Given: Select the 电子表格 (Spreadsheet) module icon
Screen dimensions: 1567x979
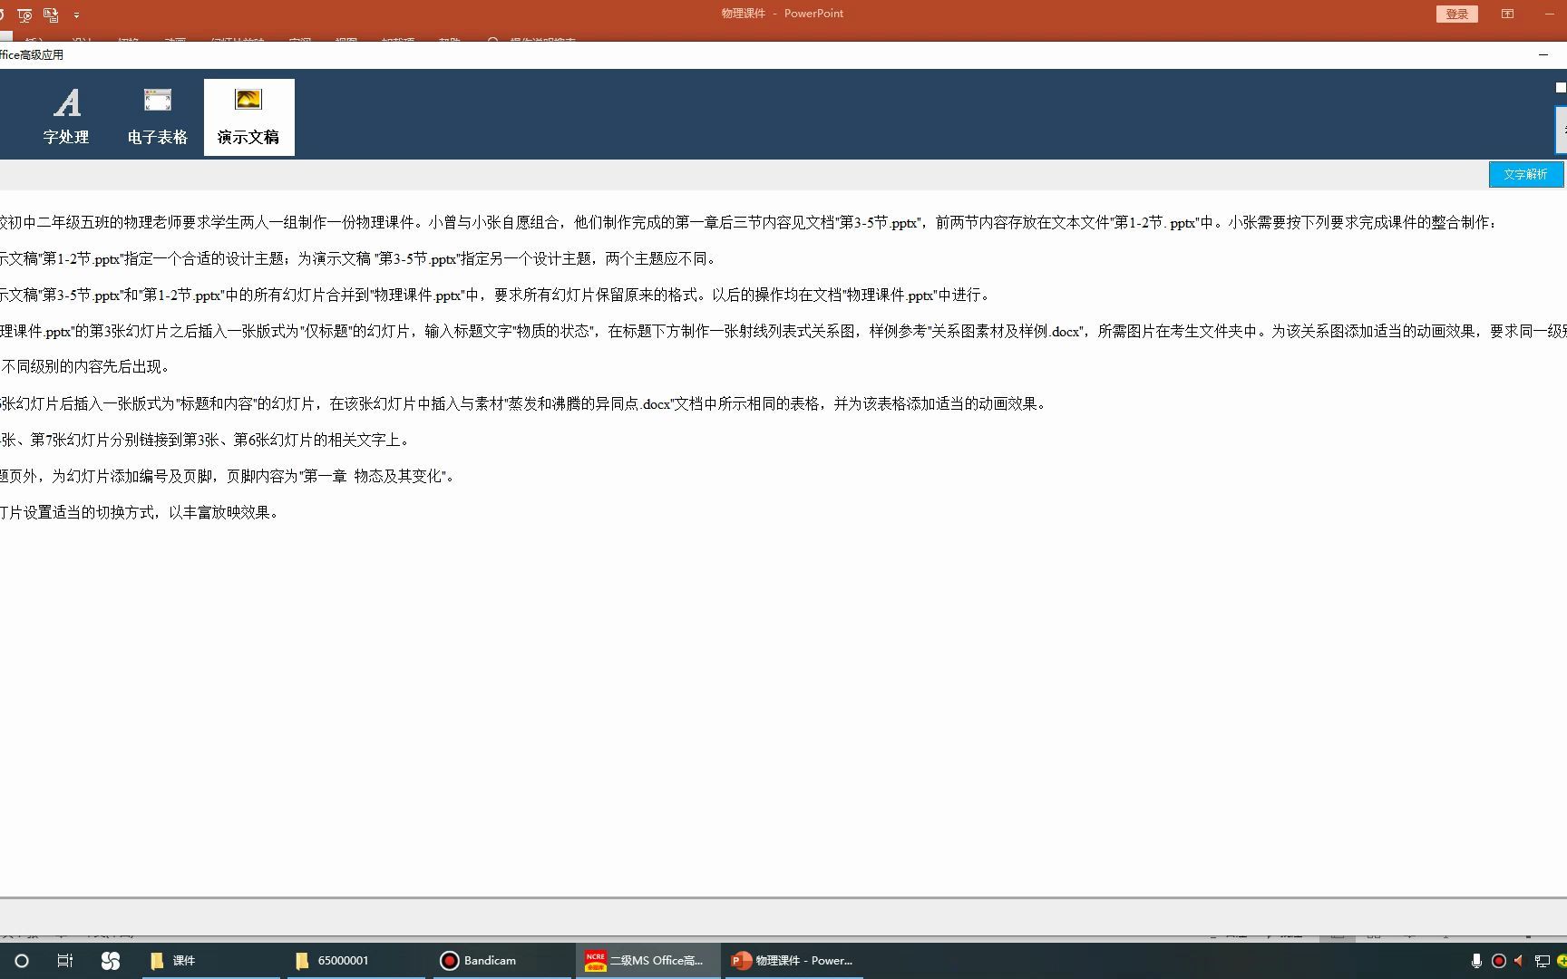Looking at the screenshot, I should tap(158, 115).
